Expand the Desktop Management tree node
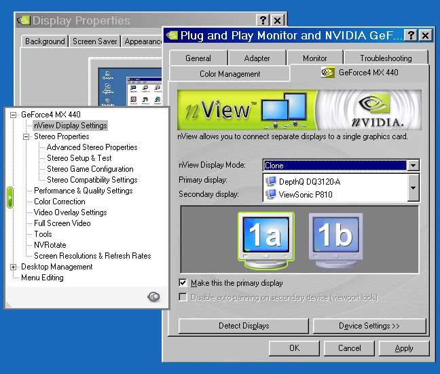Screen dimensions: 440x374 pyautogui.click(x=13, y=267)
